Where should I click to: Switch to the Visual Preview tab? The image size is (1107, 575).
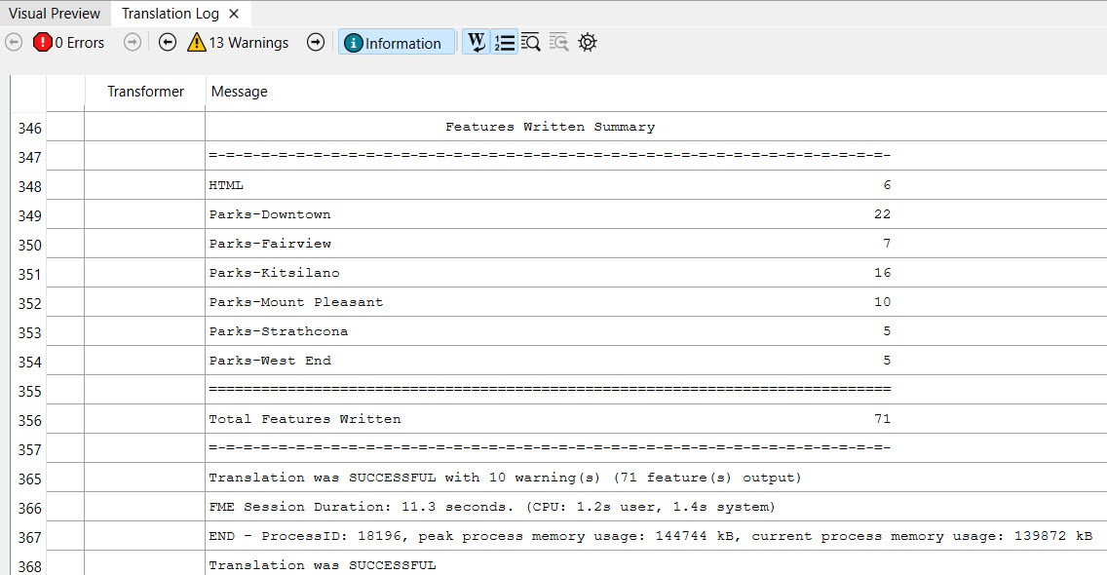(x=55, y=14)
